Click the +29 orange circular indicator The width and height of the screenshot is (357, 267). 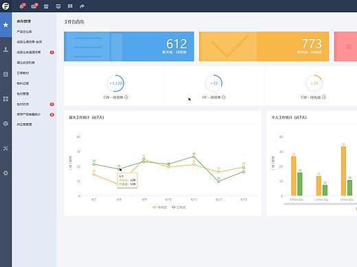[x=314, y=84]
